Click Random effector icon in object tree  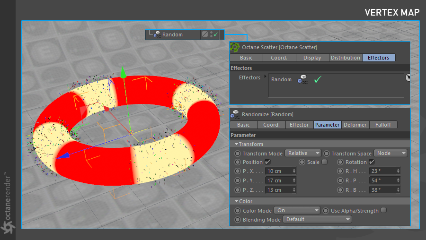coord(157,34)
